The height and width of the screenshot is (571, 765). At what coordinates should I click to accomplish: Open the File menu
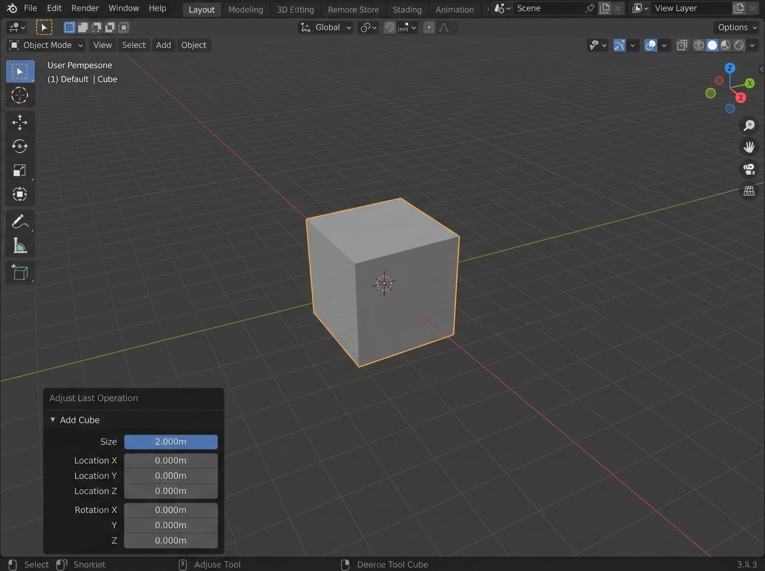[30, 8]
